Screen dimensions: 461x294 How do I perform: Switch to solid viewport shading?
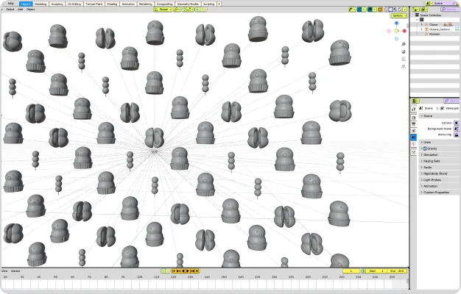click(x=391, y=10)
